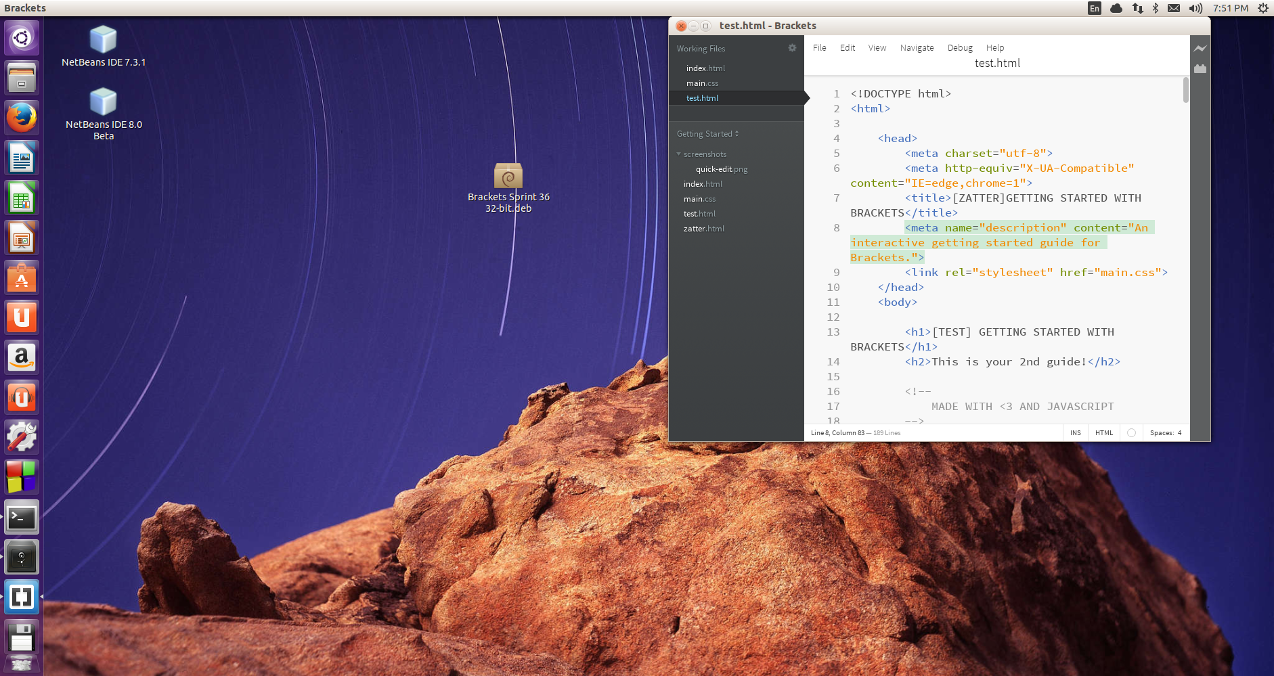Open the mail envelope indicator
The image size is (1274, 676).
coord(1174,8)
